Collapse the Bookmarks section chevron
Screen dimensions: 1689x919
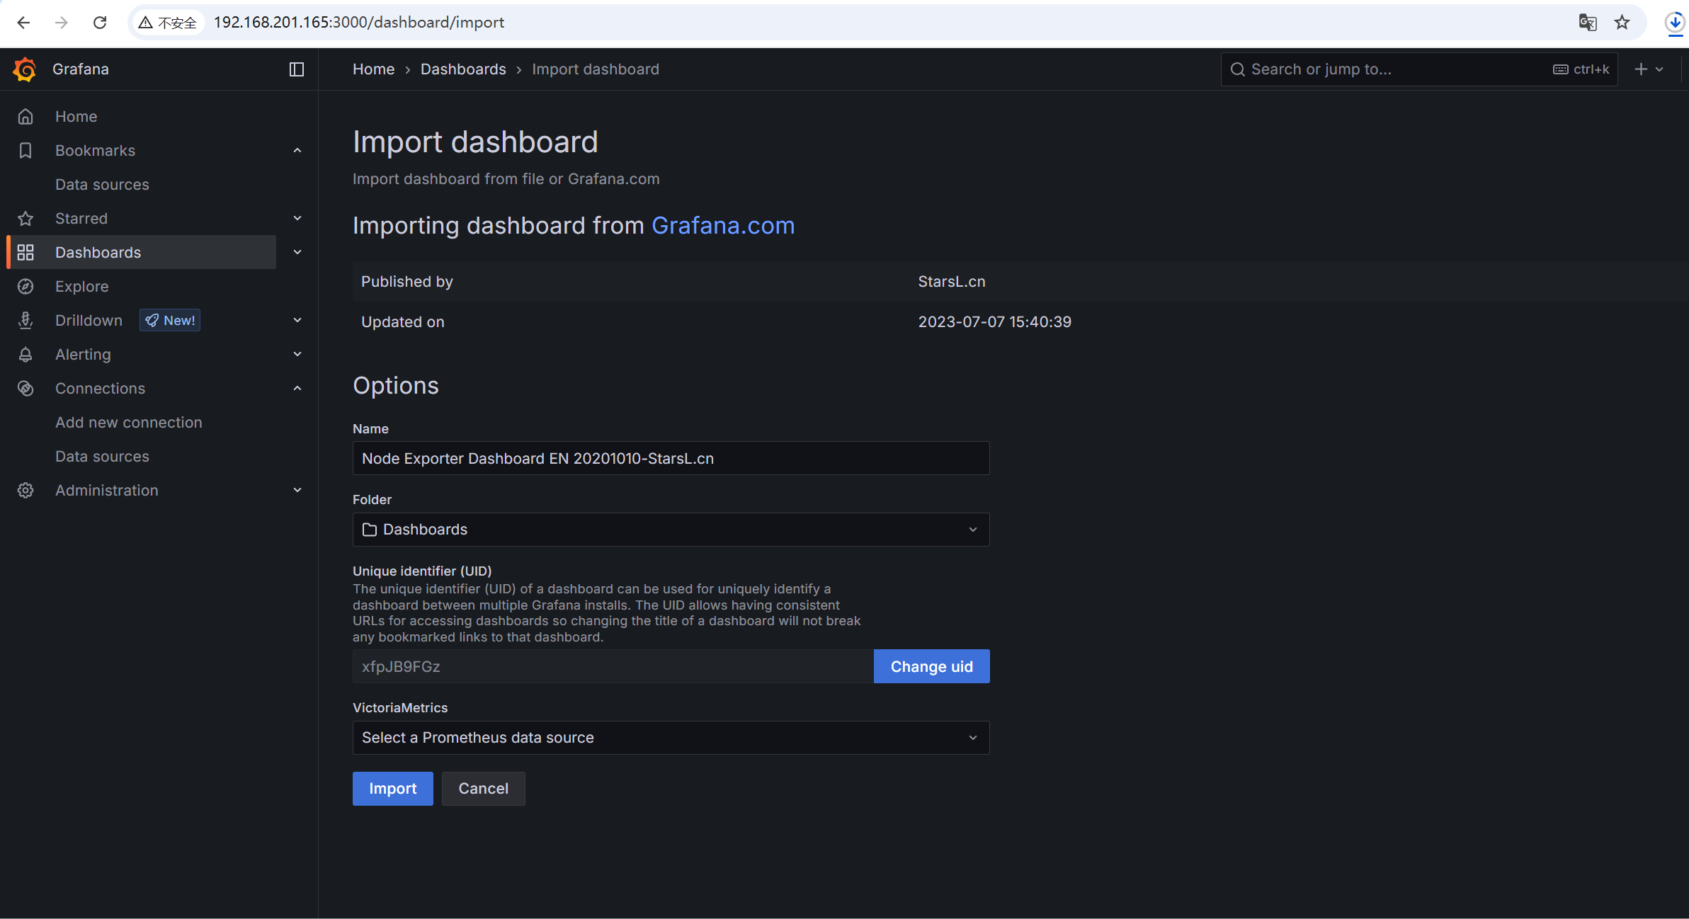297,151
